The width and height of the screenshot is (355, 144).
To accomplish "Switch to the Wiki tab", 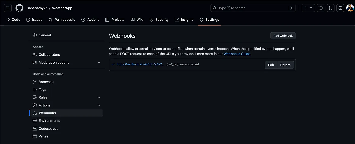I will (x=137, y=19).
